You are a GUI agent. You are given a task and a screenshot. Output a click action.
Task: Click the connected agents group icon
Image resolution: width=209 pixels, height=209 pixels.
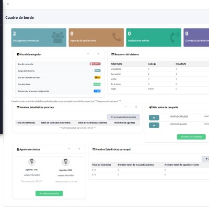[57, 37]
